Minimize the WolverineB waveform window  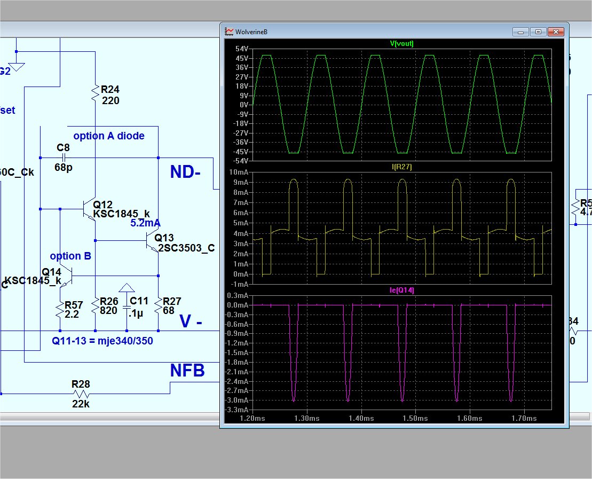tap(520, 32)
